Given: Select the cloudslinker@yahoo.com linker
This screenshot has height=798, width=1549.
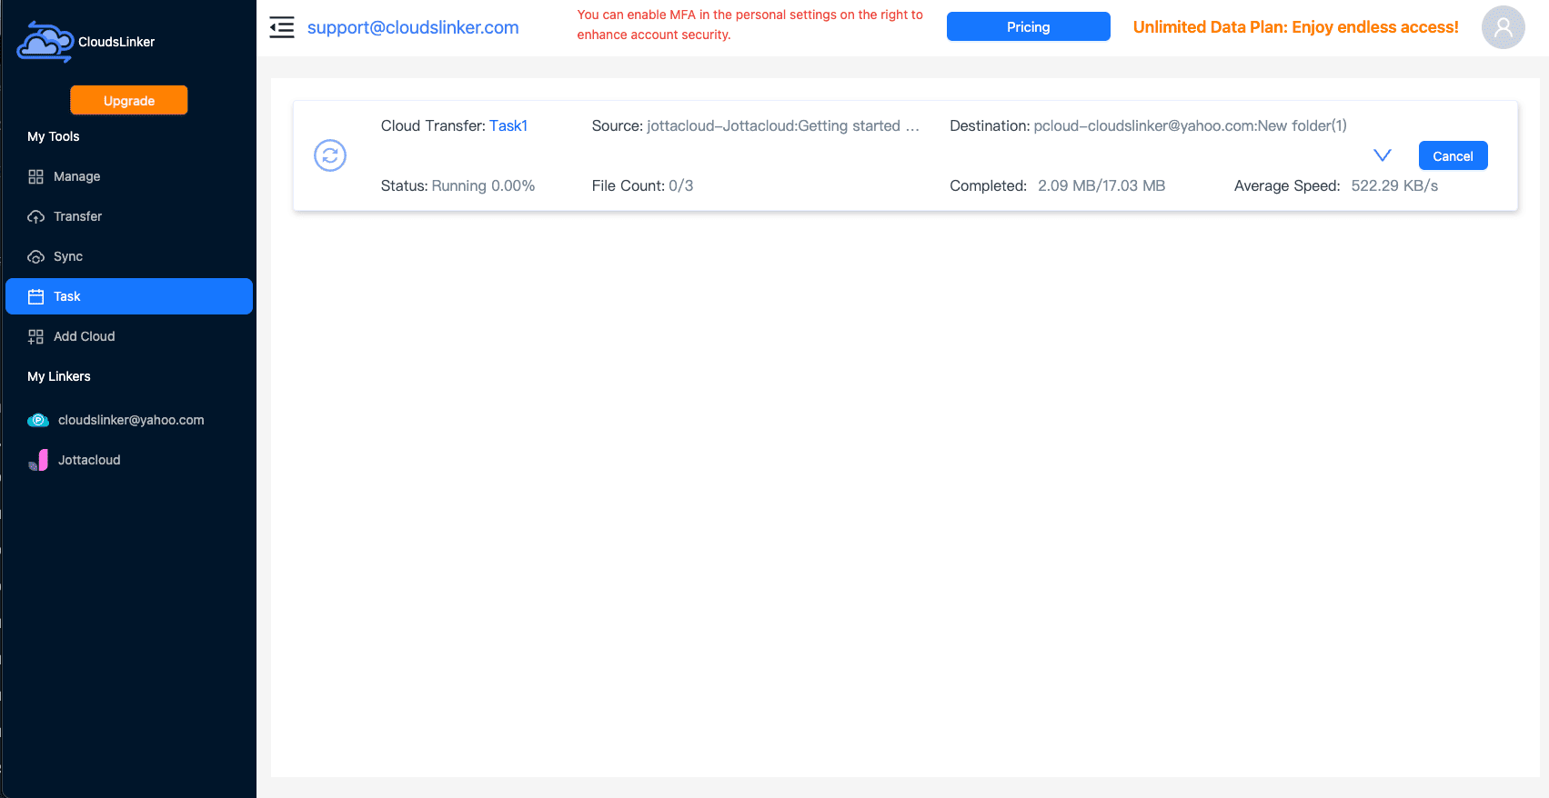Looking at the screenshot, I should coord(129,420).
